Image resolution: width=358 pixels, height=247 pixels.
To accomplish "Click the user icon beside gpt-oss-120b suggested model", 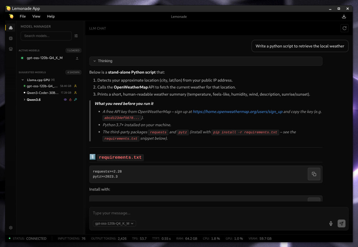I will pos(75,86).
